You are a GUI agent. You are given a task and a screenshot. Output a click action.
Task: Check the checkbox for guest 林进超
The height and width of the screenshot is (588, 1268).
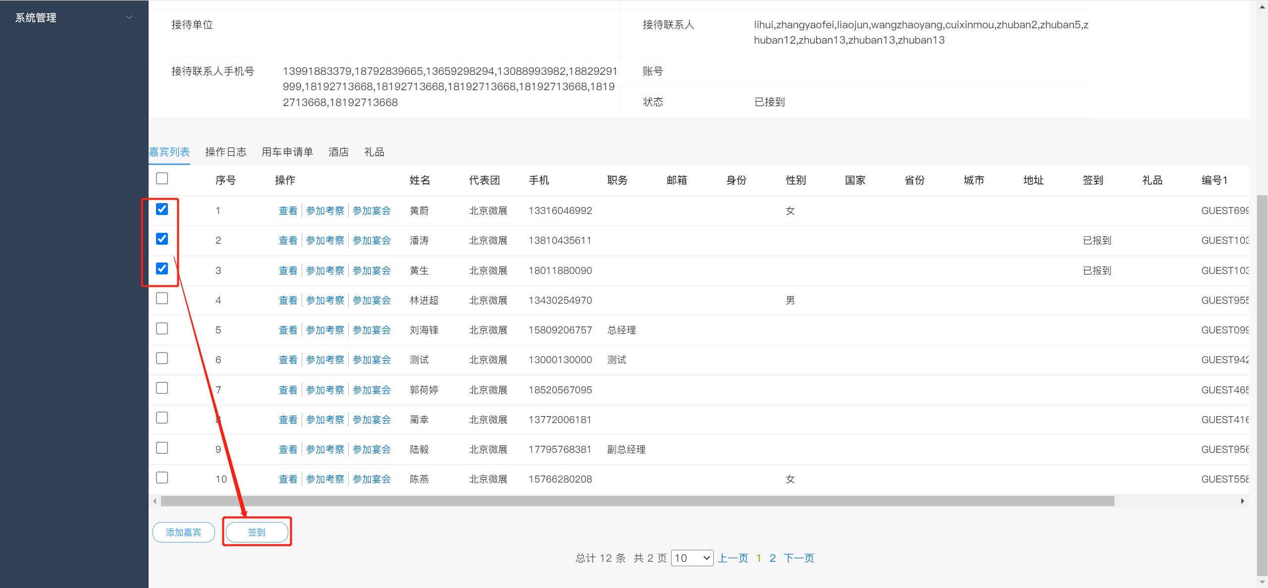tap(162, 298)
